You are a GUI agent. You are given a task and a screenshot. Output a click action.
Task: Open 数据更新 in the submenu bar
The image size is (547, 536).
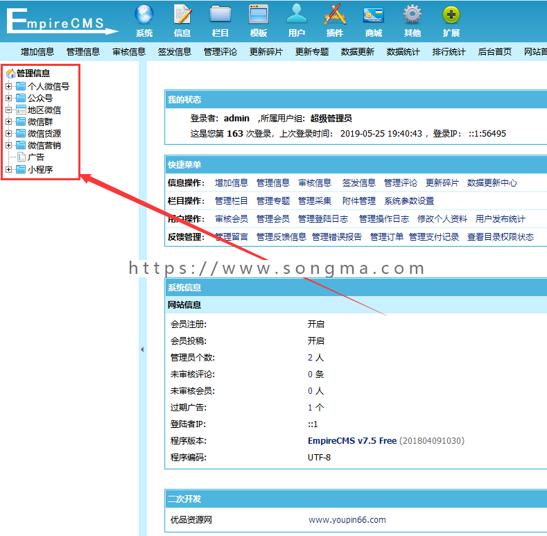358,52
